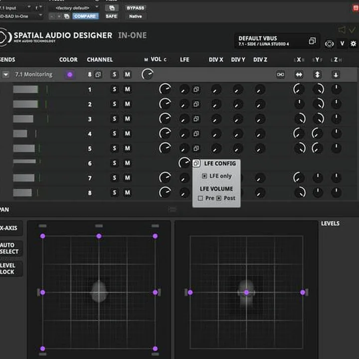This screenshot has height=359, width=359.
Task: Click the channel 1 VOL knob
Action: 165,89
